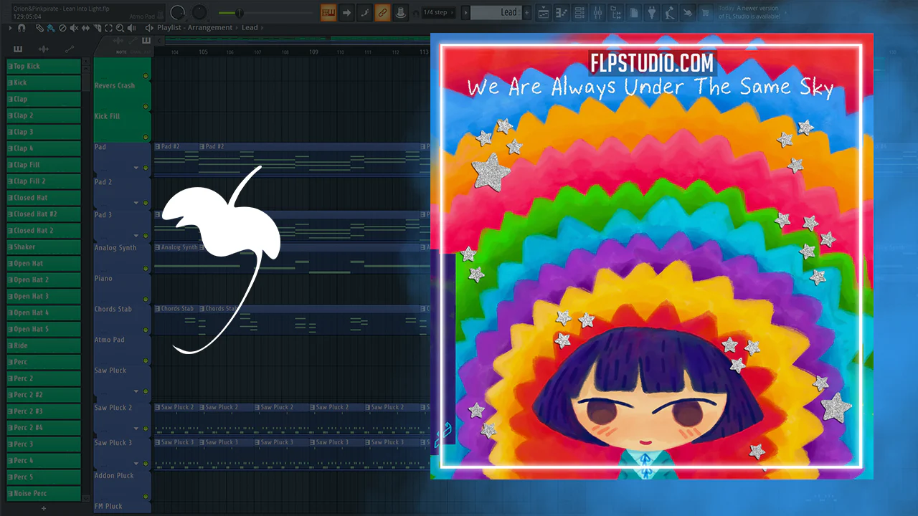Expand the Saw Pluck track dropdown arrow
Screen dimensions: 918x516
click(x=136, y=391)
